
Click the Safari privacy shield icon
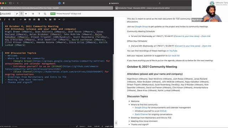click(64, 3)
